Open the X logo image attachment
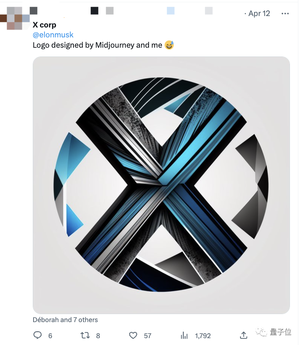This screenshot has height=345, width=301. 161,185
